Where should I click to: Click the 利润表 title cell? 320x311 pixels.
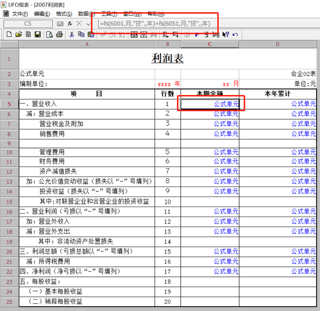(x=167, y=59)
